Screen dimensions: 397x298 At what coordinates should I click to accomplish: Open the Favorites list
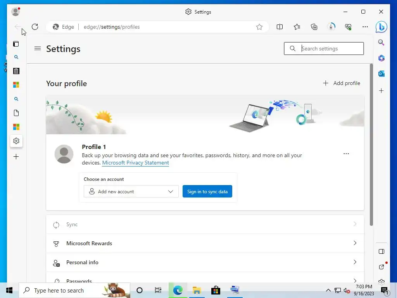point(297,27)
